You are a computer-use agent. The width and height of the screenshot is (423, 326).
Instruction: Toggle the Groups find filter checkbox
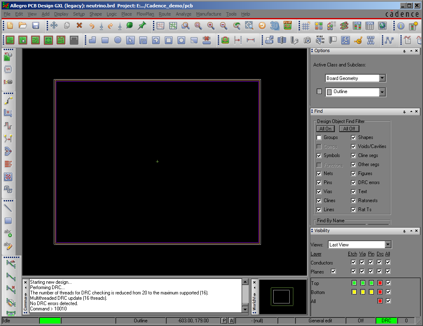click(x=319, y=137)
